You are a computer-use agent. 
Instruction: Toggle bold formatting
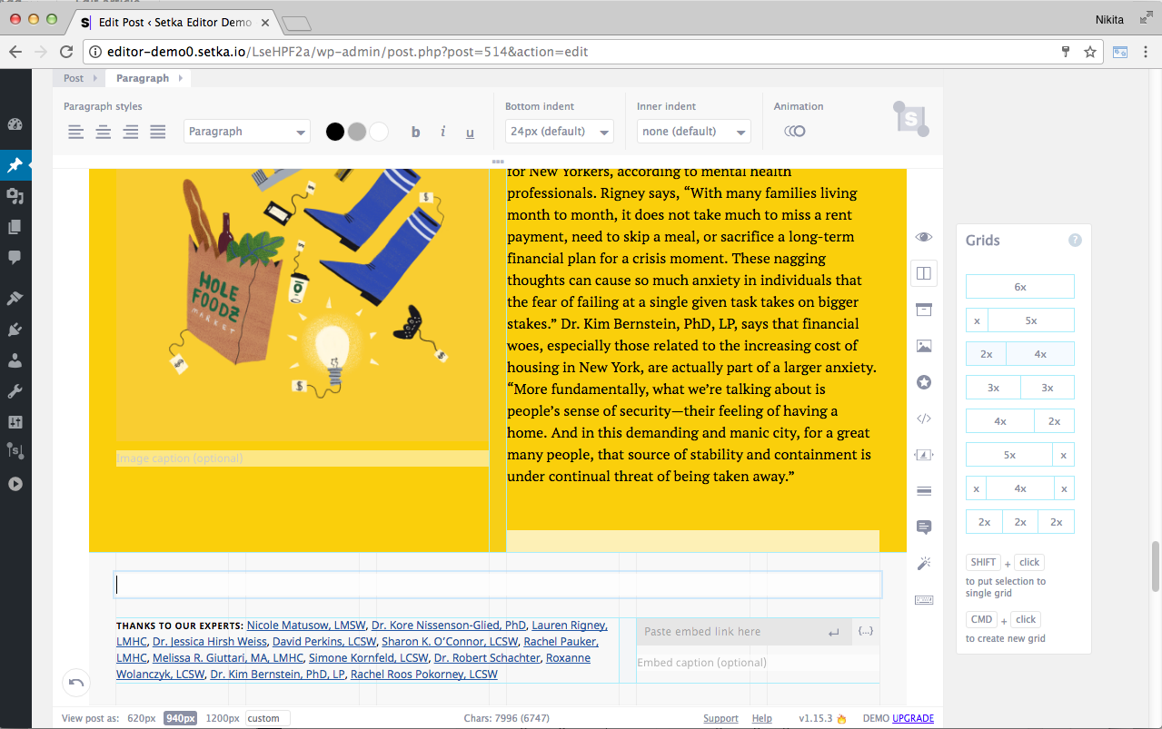[x=415, y=132]
